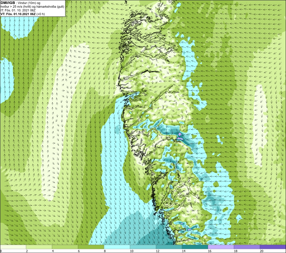Click the 18-20 m/s purple legend swatch
This screenshot has width=286, height=253.
(247, 247)
